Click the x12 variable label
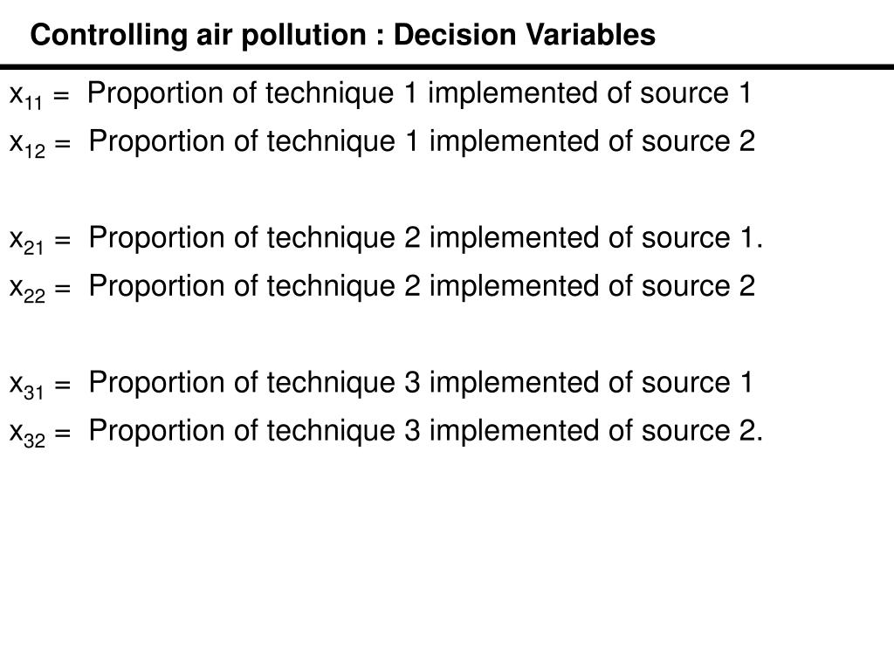This screenshot has width=894, height=670. point(27,144)
